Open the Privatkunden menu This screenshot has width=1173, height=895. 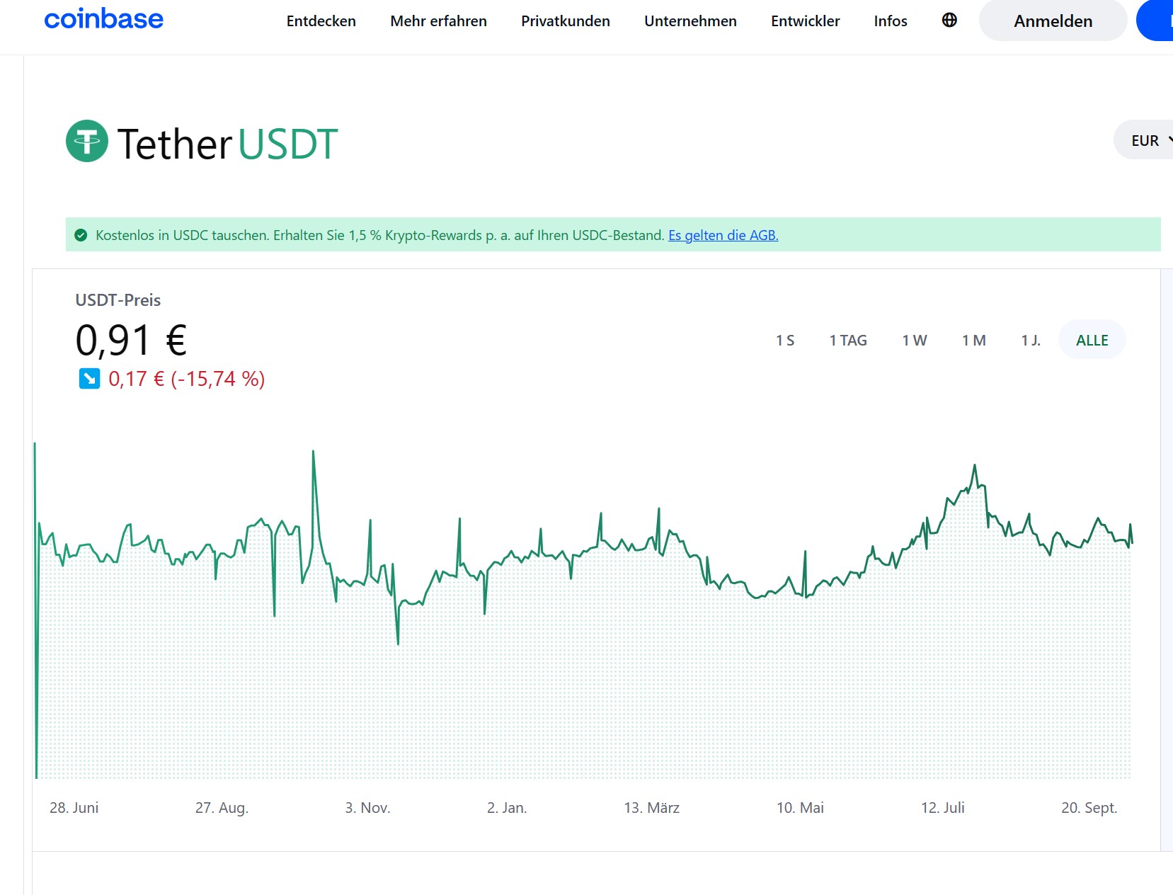(x=566, y=21)
